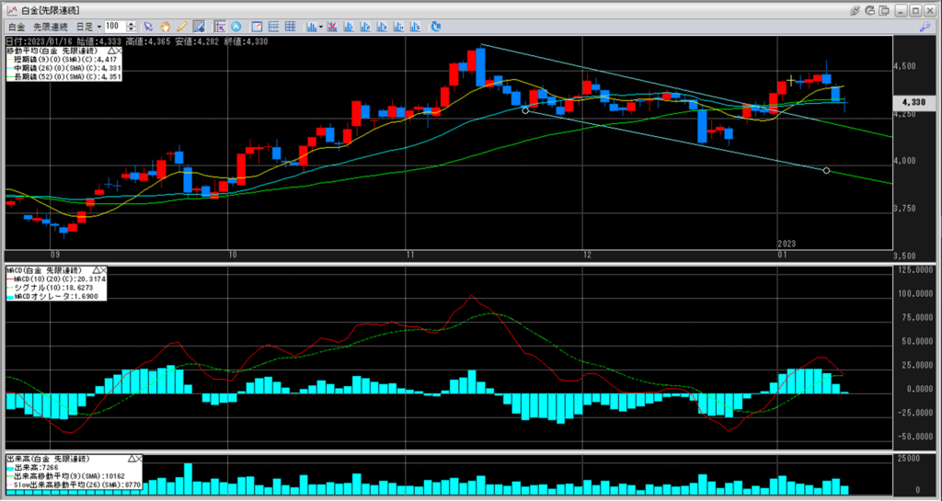
Task: Increase bar count with spinner up arrow
Action: (131, 24)
